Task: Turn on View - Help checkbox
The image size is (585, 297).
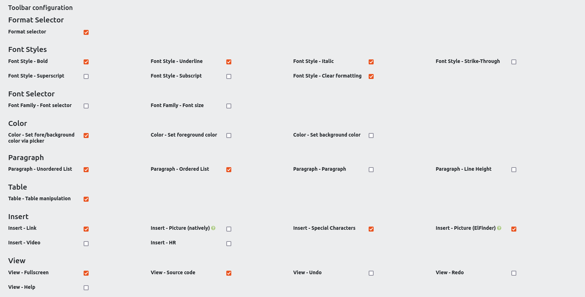Action: coord(86,288)
